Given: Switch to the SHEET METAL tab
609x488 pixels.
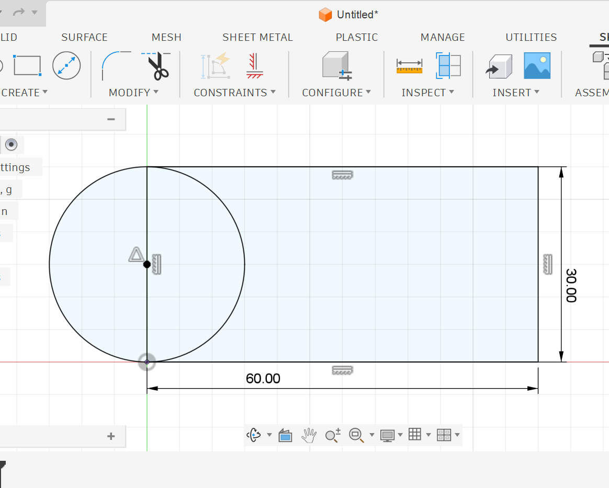Looking at the screenshot, I should 257,37.
